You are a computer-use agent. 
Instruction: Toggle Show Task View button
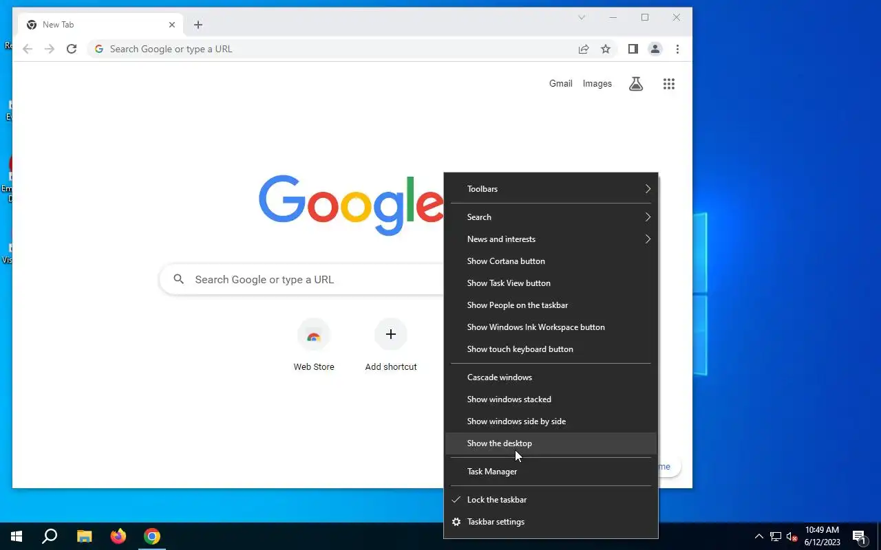(551, 283)
